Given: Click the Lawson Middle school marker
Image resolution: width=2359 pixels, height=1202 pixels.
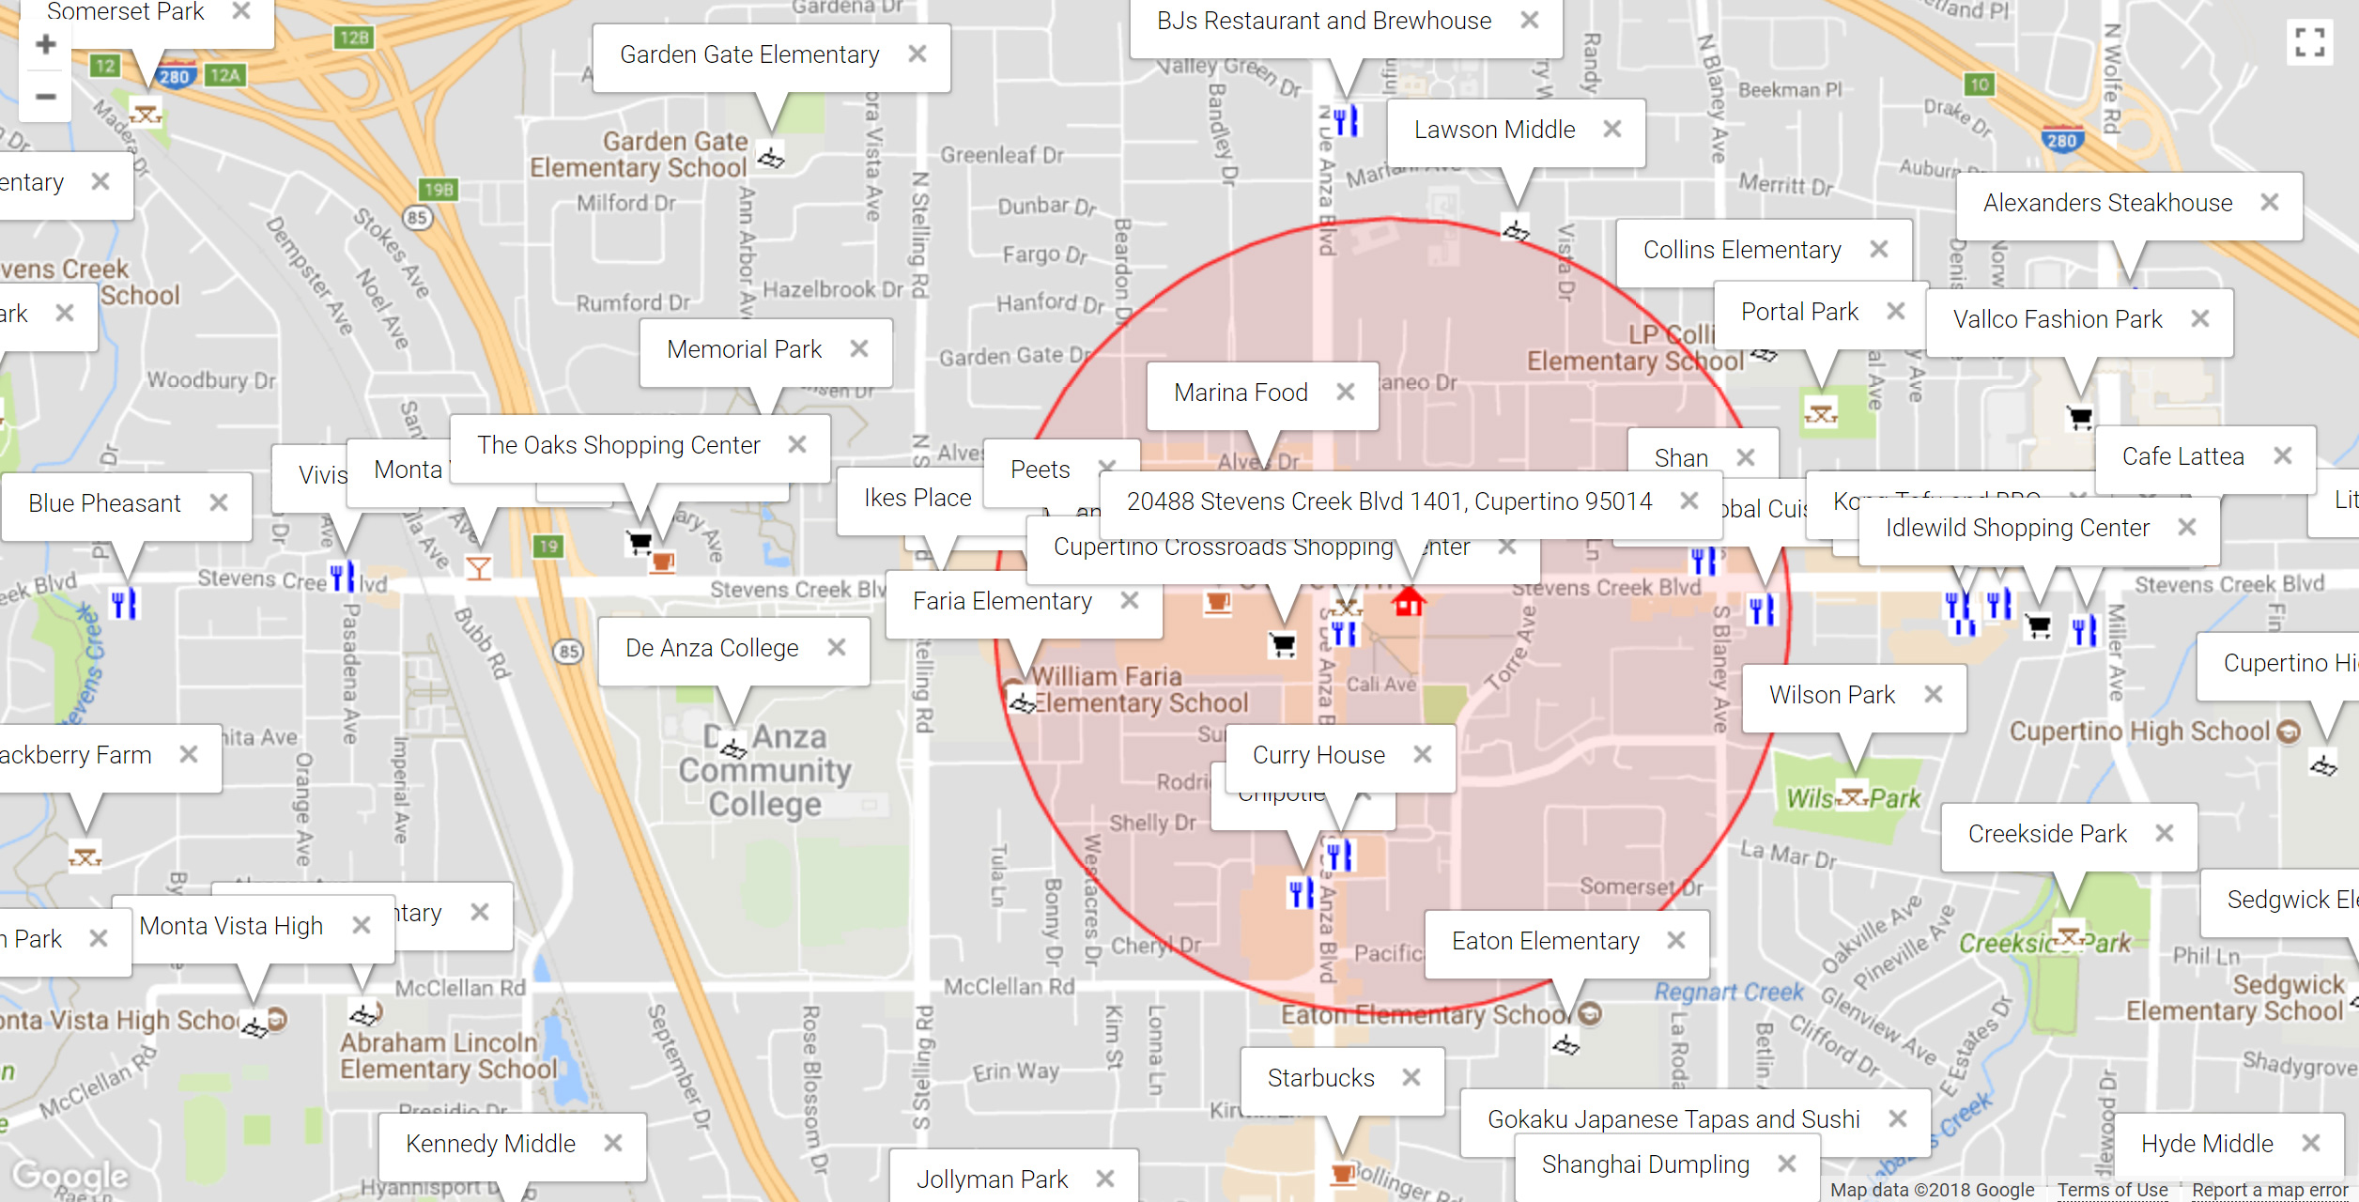Looking at the screenshot, I should [1516, 229].
